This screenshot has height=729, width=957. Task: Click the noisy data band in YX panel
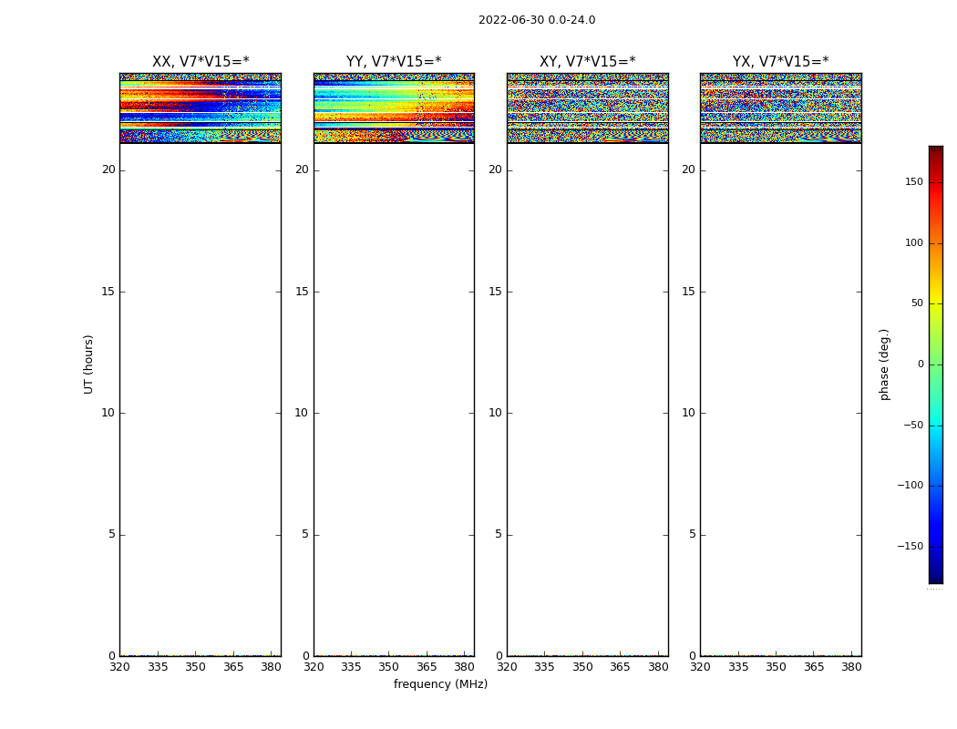tap(780, 108)
